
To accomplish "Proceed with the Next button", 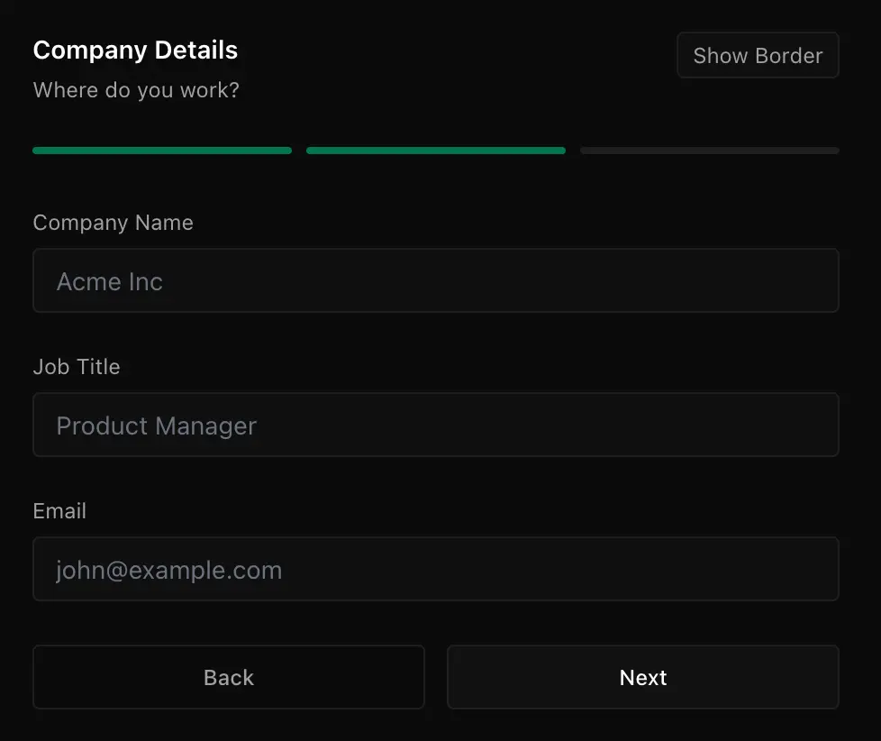I will coord(643,677).
